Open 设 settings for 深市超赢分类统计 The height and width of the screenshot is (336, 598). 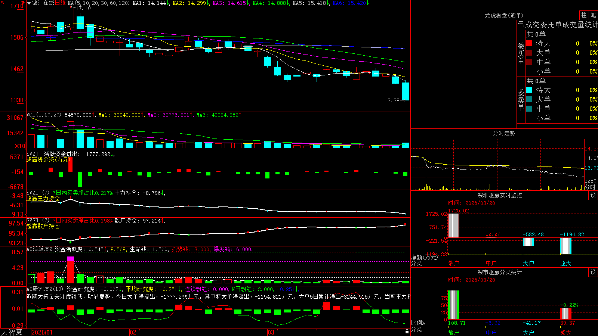click(x=593, y=272)
